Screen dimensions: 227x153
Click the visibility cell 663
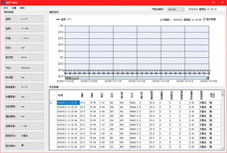pos(124,103)
